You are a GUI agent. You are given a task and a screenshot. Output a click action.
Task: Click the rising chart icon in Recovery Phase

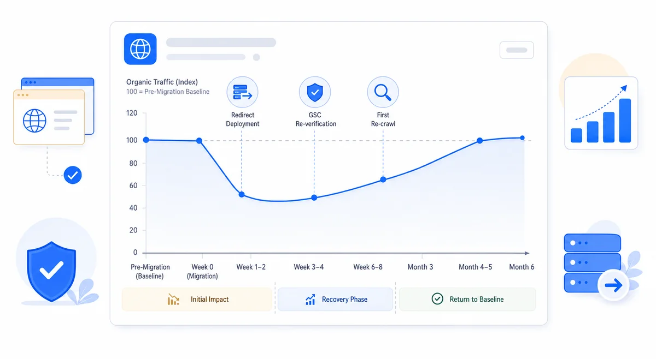pyautogui.click(x=310, y=299)
